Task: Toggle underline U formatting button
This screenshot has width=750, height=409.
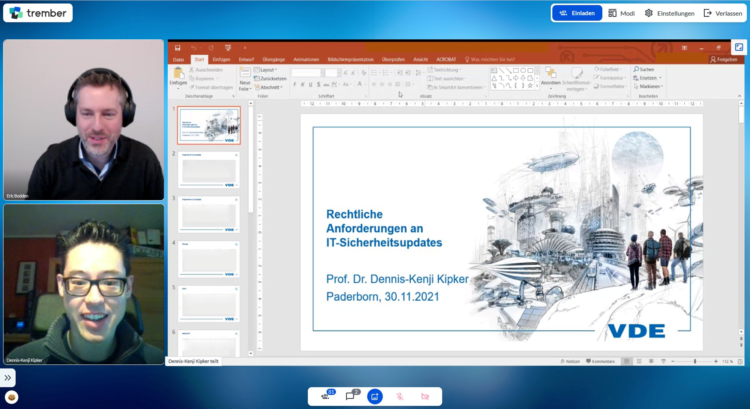Action: pyautogui.click(x=310, y=84)
